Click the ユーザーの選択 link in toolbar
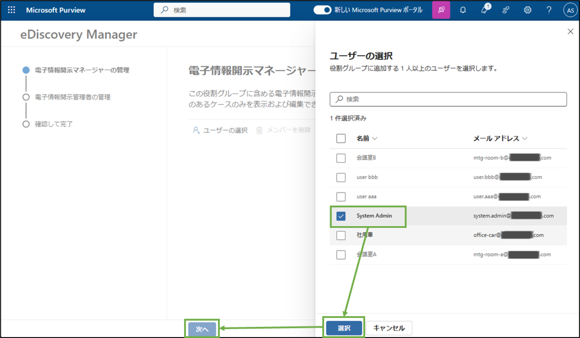Screen dimensions: 580x338 (225, 130)
